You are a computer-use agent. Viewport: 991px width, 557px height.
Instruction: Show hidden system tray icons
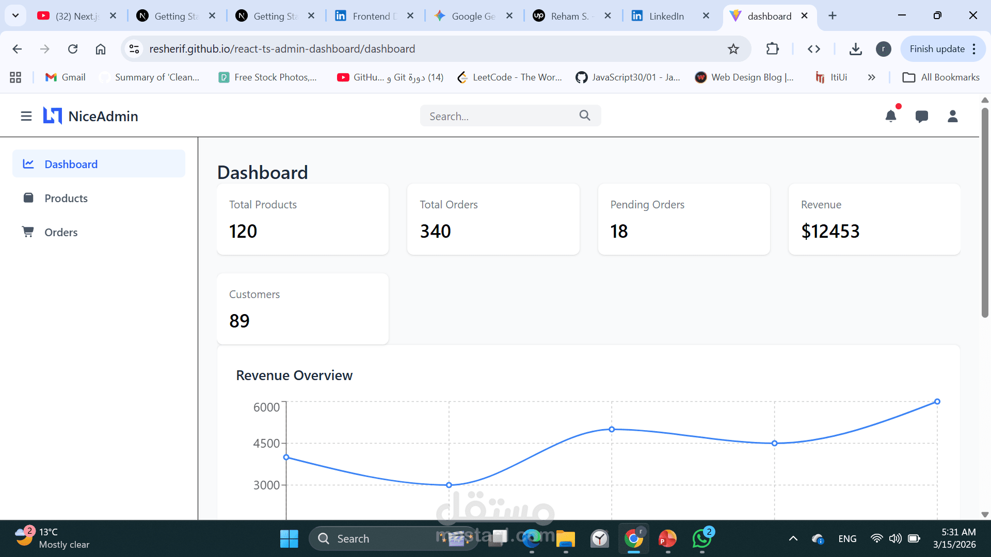point(793,538)
